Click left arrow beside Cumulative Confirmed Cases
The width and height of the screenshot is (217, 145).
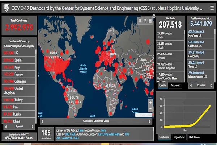pos(42,121)
